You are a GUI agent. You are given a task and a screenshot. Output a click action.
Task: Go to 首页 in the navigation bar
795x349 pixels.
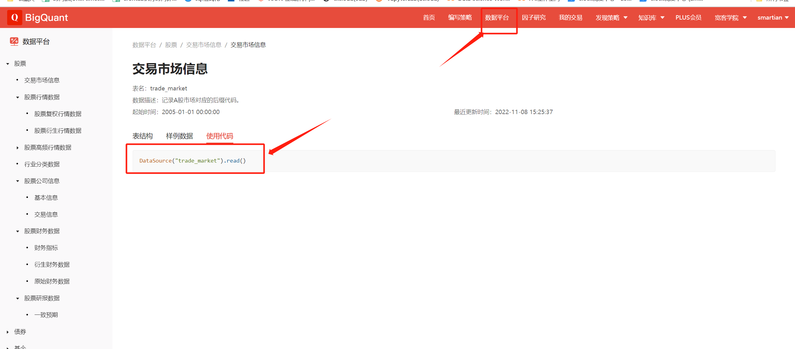point(429,18)
